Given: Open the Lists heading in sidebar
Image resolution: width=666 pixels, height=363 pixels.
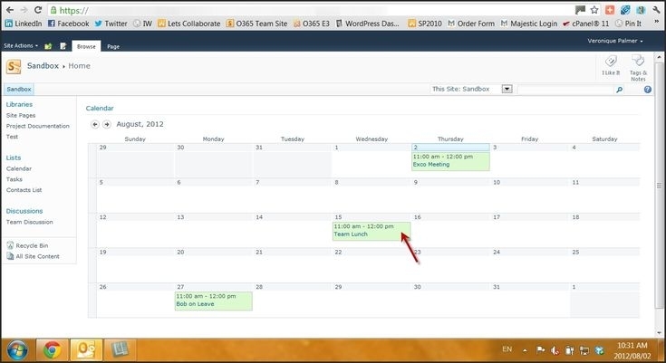Looking at the screenshot, I should pos(14,158).
